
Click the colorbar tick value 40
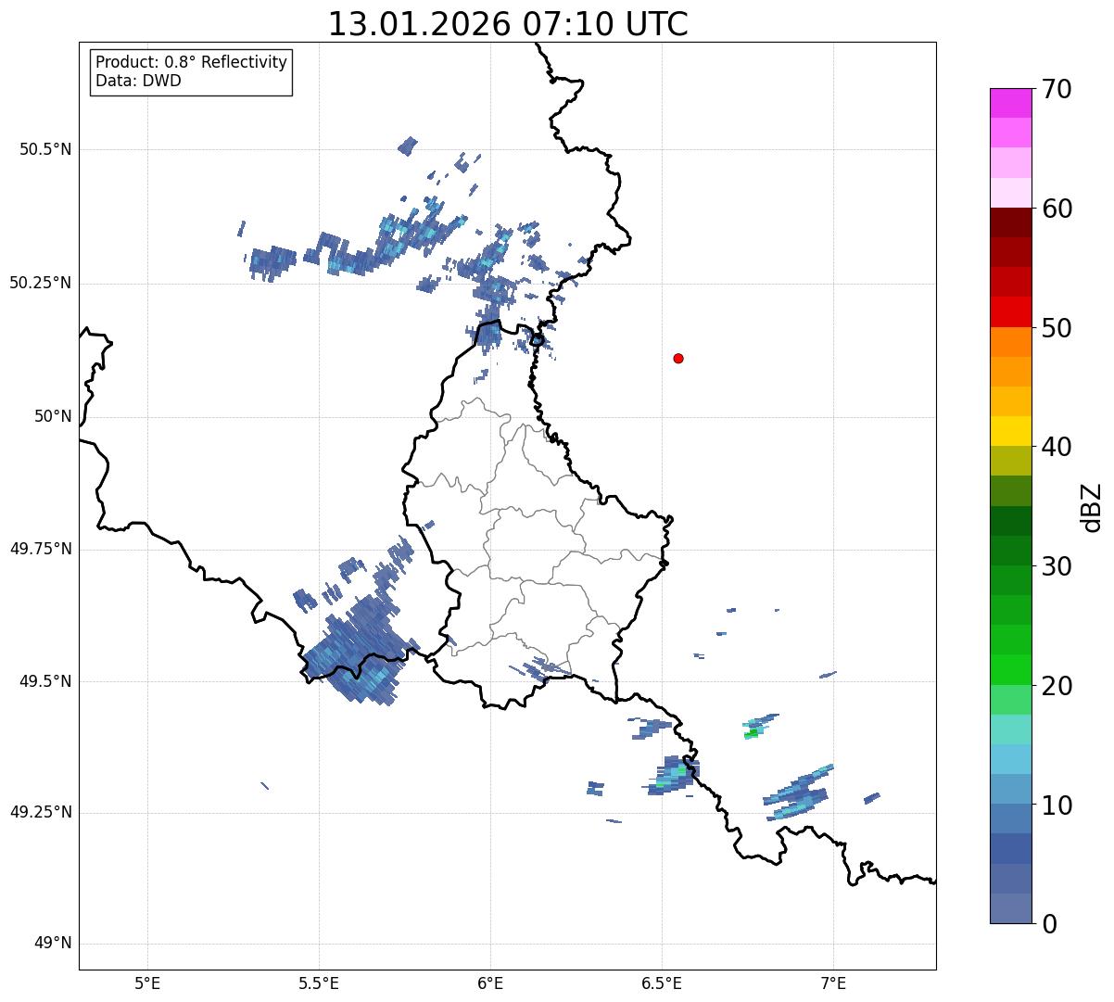[x=1057, y=447]
